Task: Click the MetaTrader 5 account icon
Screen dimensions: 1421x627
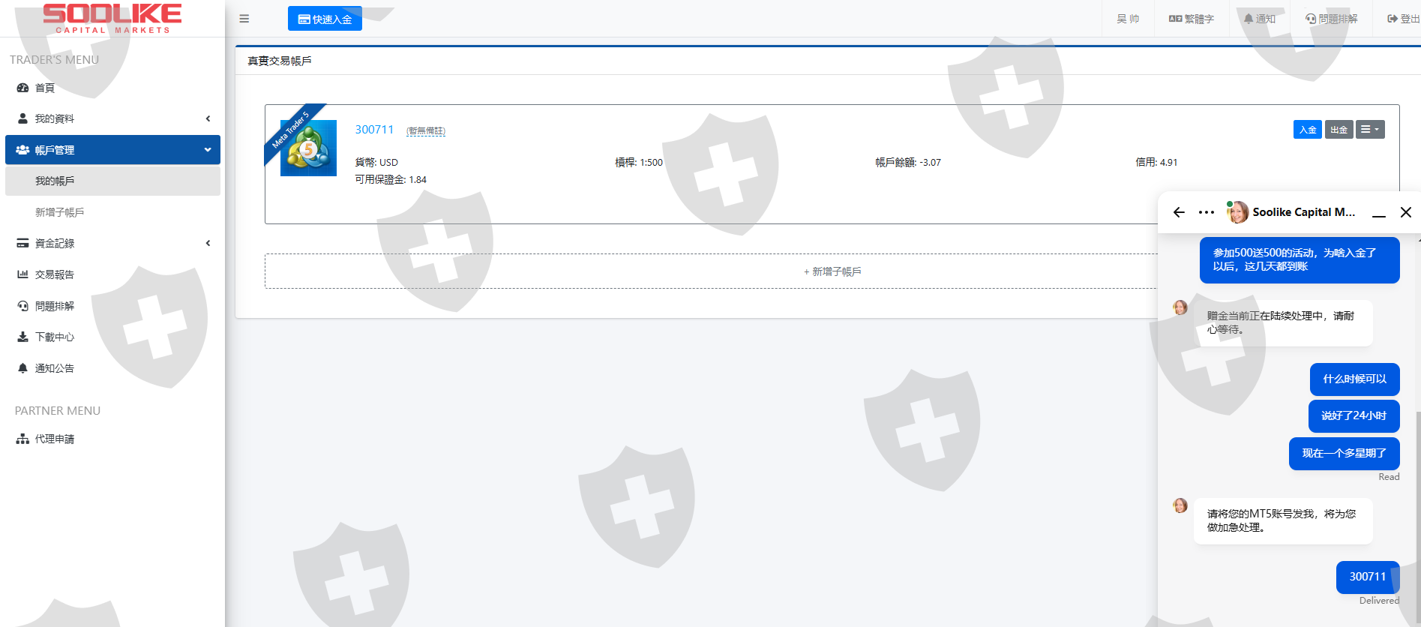Action: click(x=308, y=148)
